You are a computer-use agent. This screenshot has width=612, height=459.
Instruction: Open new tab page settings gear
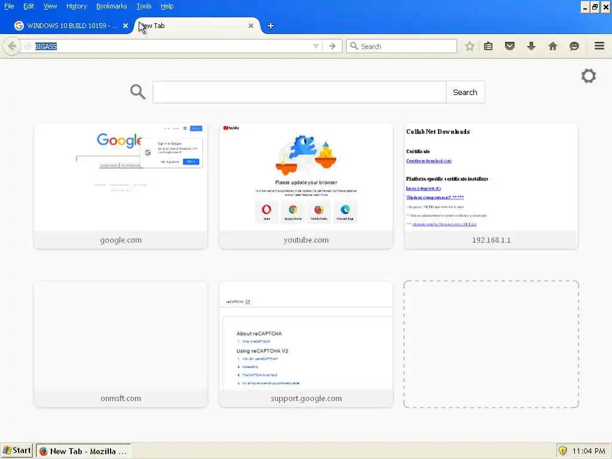coord(589,76)
